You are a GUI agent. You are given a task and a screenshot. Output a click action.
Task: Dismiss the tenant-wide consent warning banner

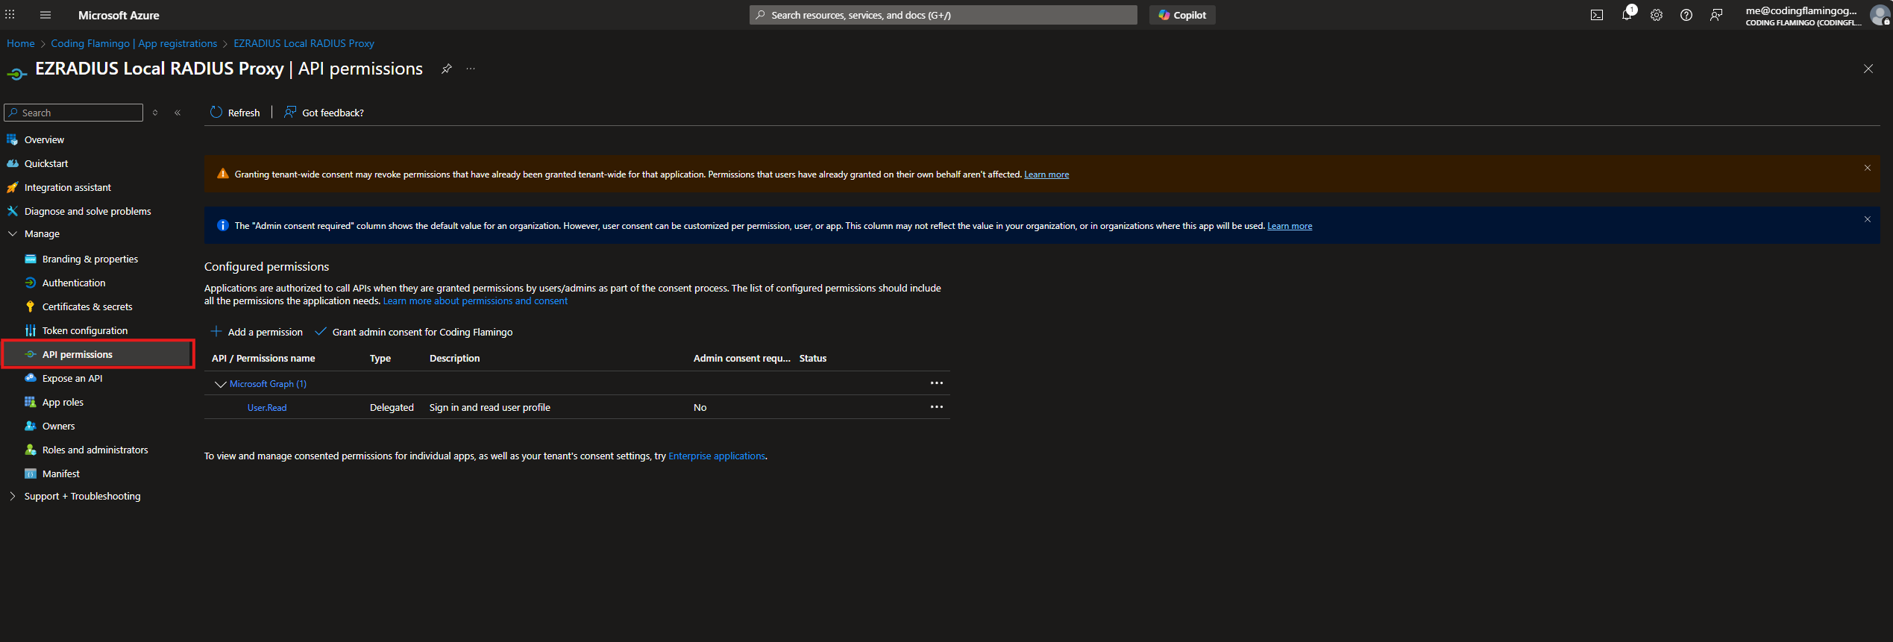1868,168
